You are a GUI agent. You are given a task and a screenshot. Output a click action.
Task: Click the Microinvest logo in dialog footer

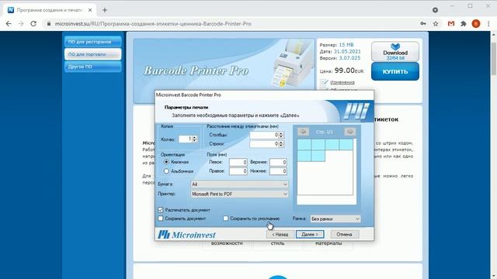[x=186, y=235]
